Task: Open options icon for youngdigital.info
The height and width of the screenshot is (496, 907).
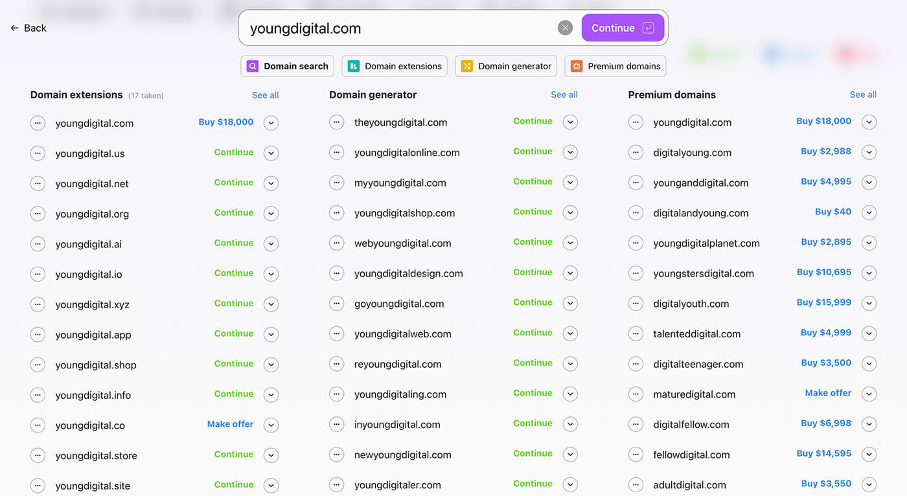Action: pyautogui.click(x=38, y=395)
